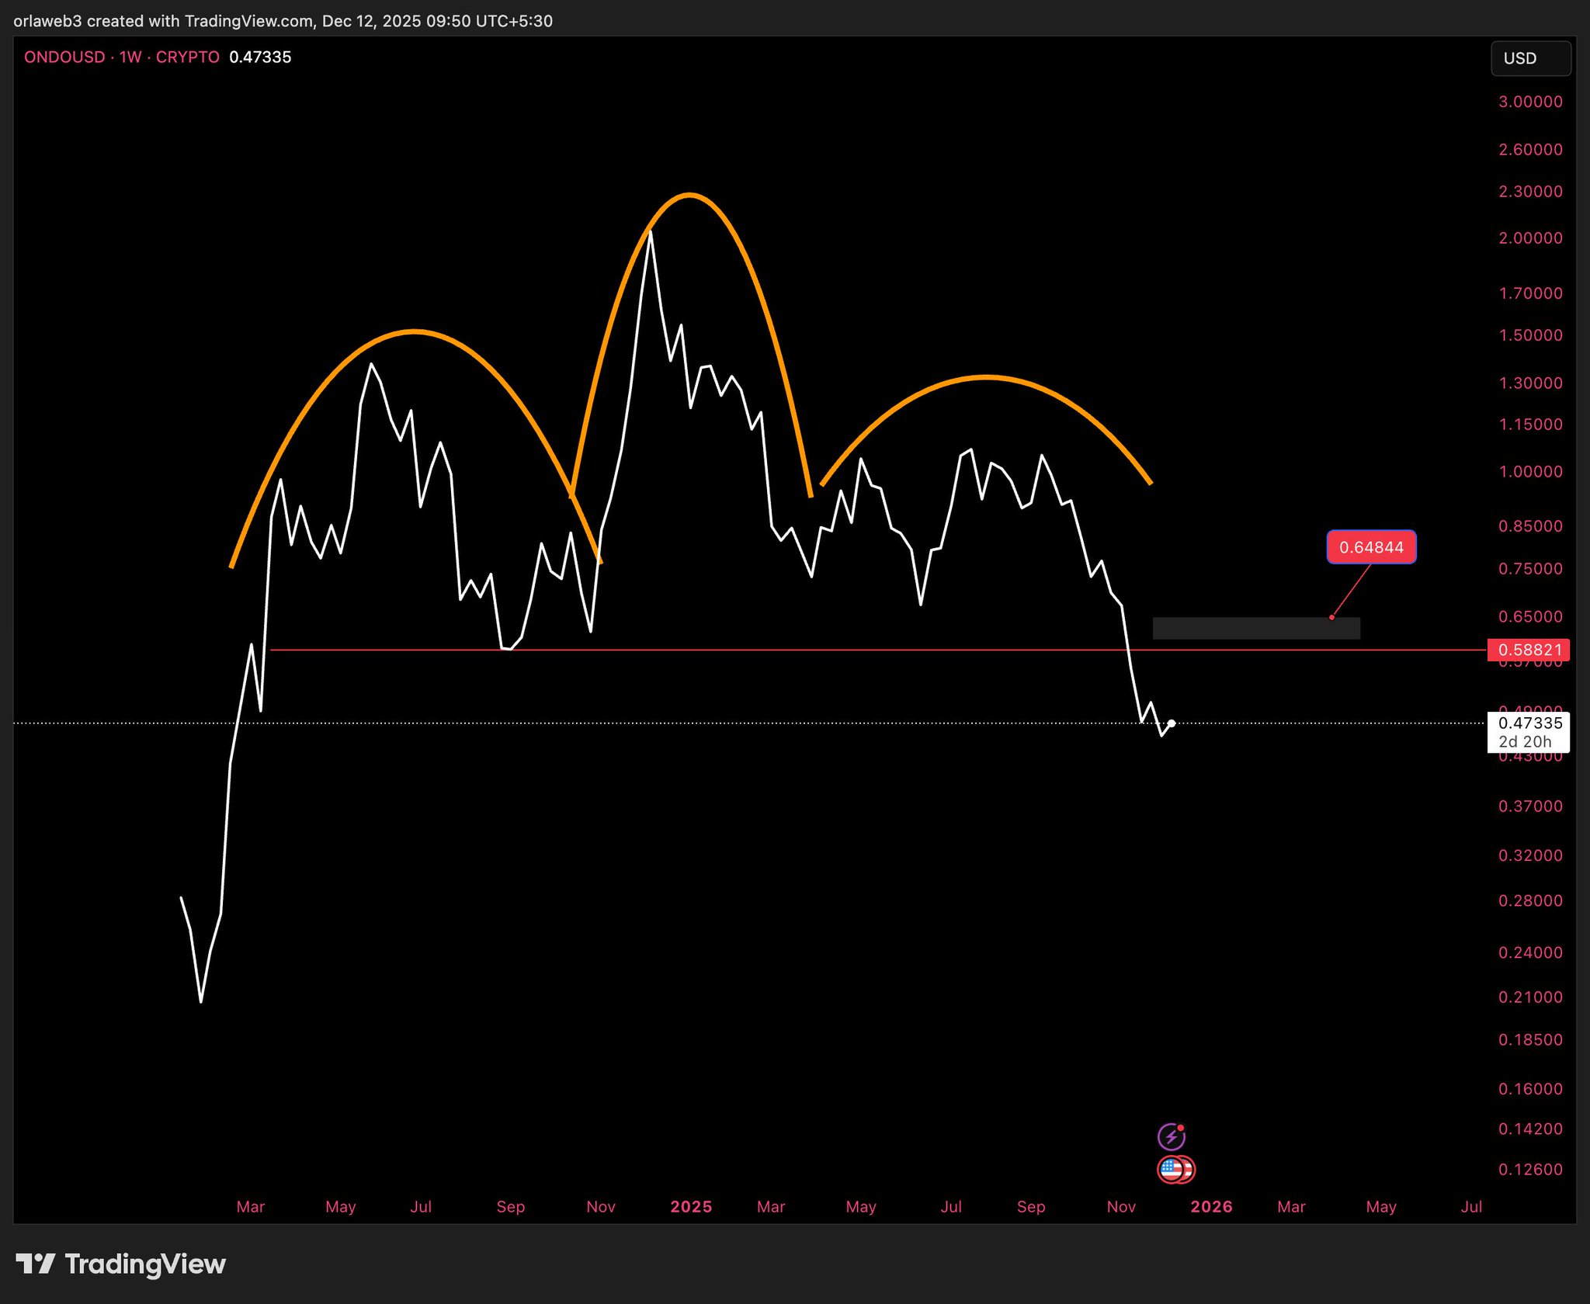Click the purple lightning event icon
Screen dimensions: 1590x1304
(1171, 1137)
